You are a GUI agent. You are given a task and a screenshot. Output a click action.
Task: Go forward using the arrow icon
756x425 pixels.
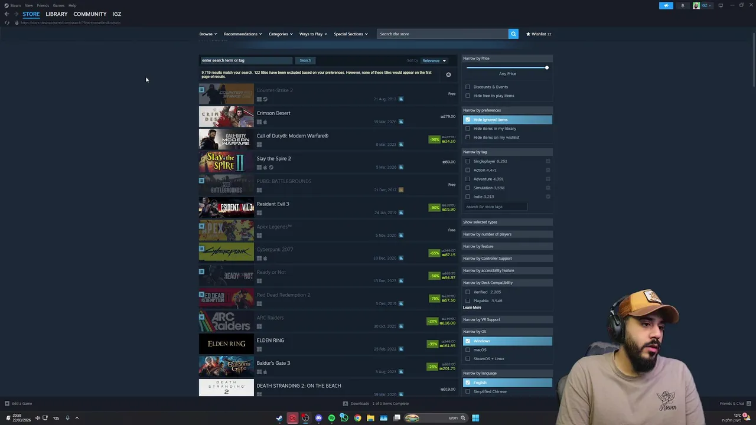click(16, 14)
